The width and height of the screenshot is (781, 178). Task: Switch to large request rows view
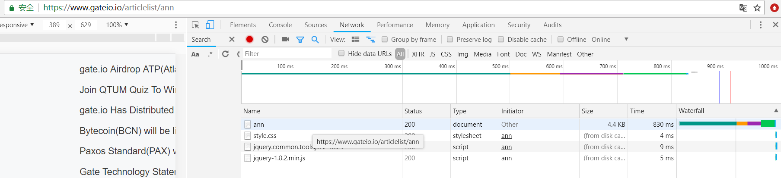pos(355,39)
